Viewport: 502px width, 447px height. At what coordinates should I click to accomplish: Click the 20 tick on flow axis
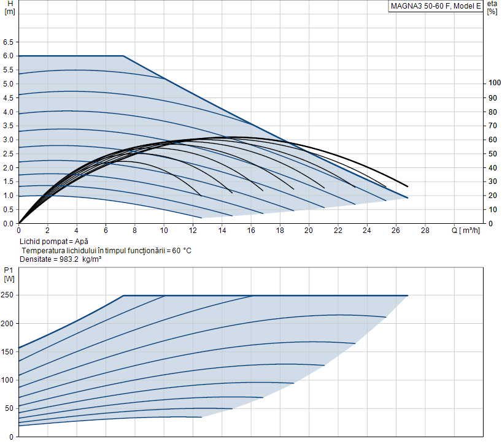point(309,231)
